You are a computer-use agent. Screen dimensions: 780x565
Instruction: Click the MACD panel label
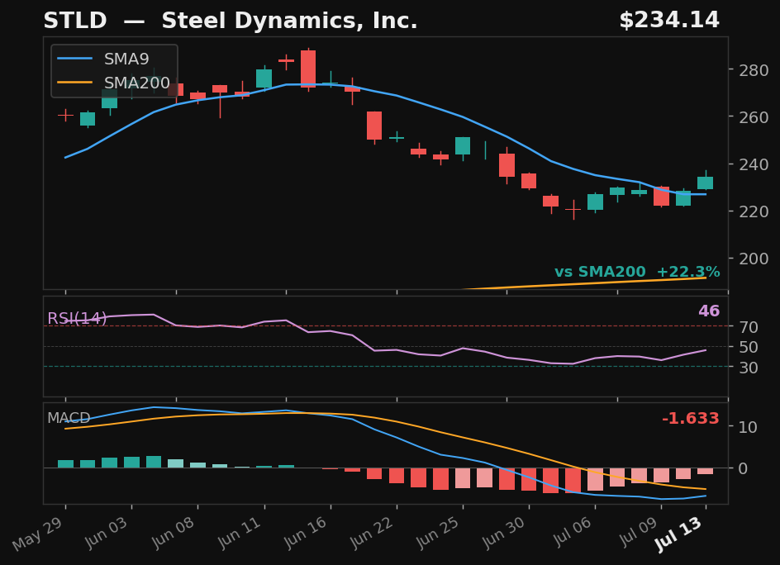69,418
